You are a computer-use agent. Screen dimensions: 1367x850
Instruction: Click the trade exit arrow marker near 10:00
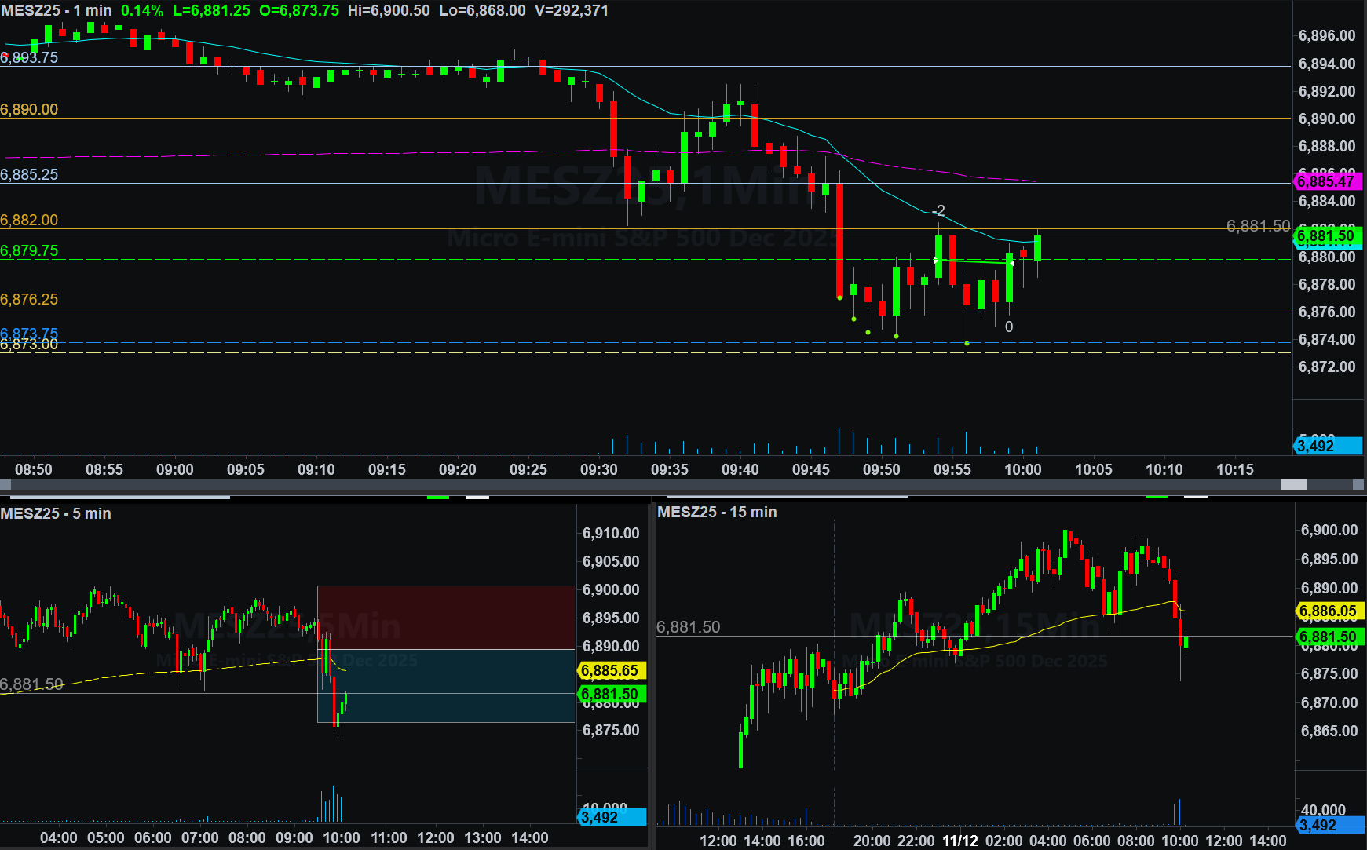[x=1012, y=262]
